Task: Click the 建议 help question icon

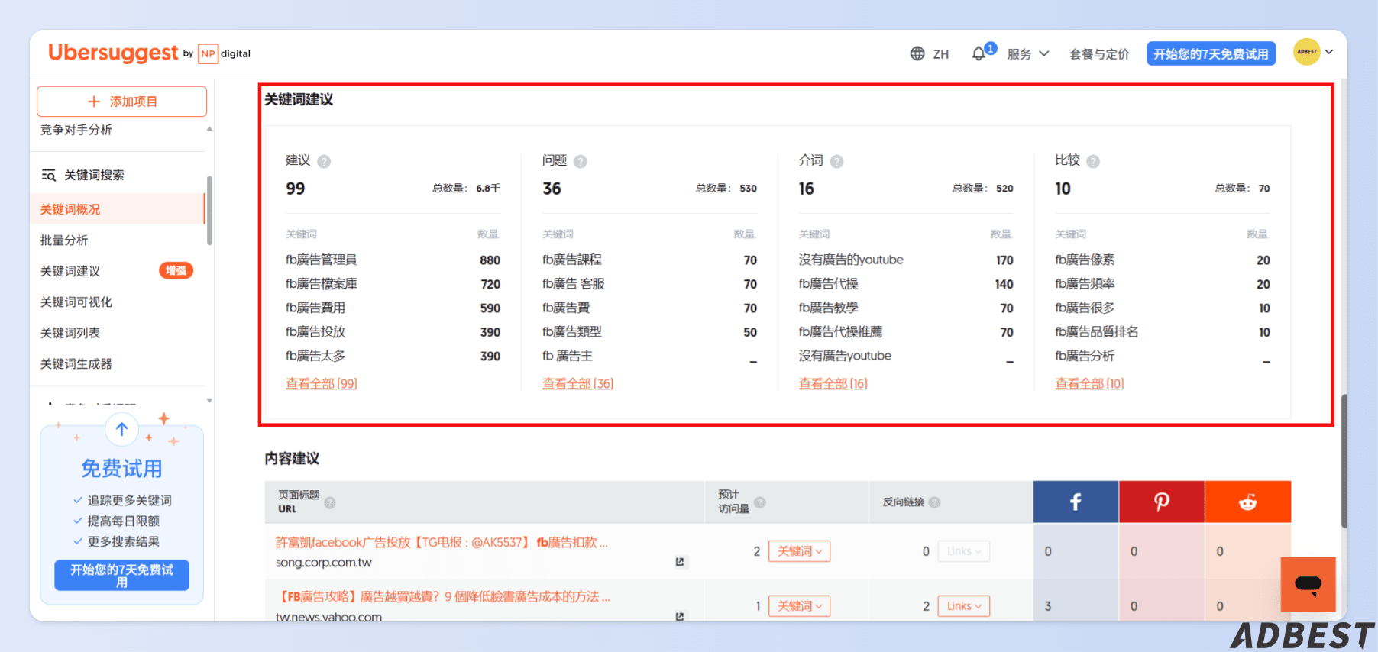Action: (324, 161)
